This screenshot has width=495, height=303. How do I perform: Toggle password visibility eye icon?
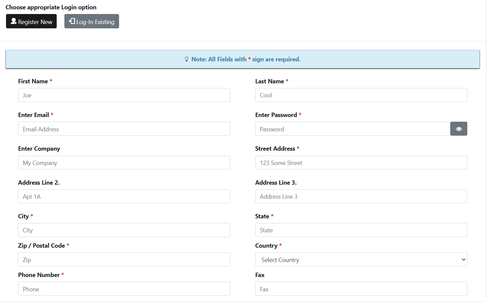(x=459, y=129)
